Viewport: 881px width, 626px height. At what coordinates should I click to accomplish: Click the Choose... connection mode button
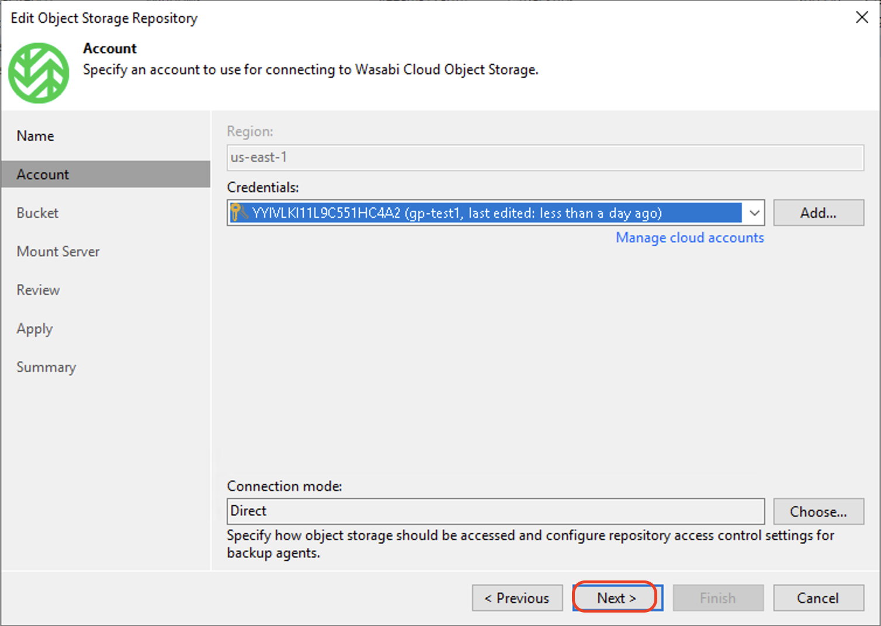(818, 512)
